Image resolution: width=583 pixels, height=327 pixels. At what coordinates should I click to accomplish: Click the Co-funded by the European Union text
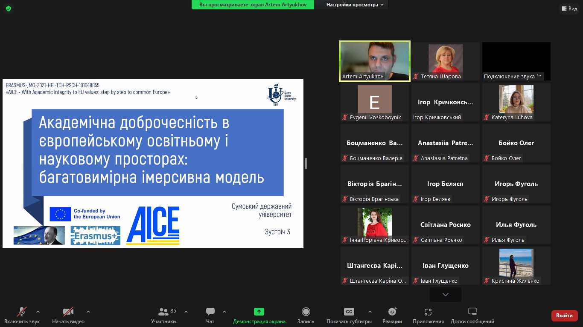coord(97,214)
